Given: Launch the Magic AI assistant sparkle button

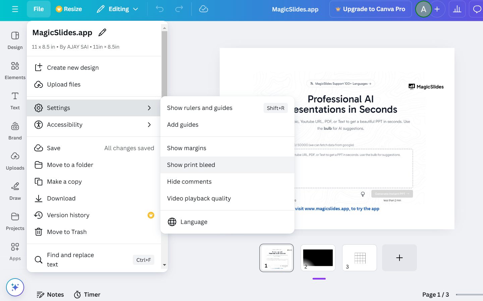Looking at the screenshot, I should click(x=15, y=287).
